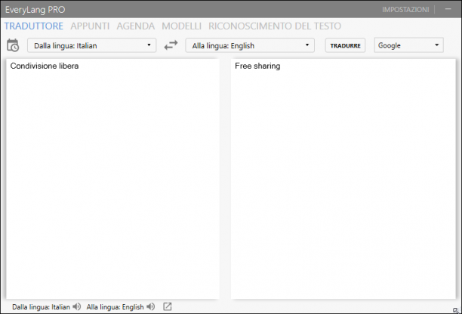The height and width of the screenshot is (314, 462).
Task: Click into the 'Free sharing' translation output box
Action: [x=343, y=179]
